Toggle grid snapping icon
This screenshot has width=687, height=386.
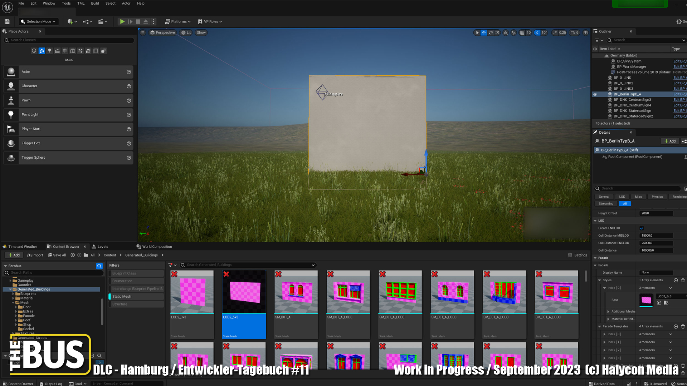click(522, 33)
